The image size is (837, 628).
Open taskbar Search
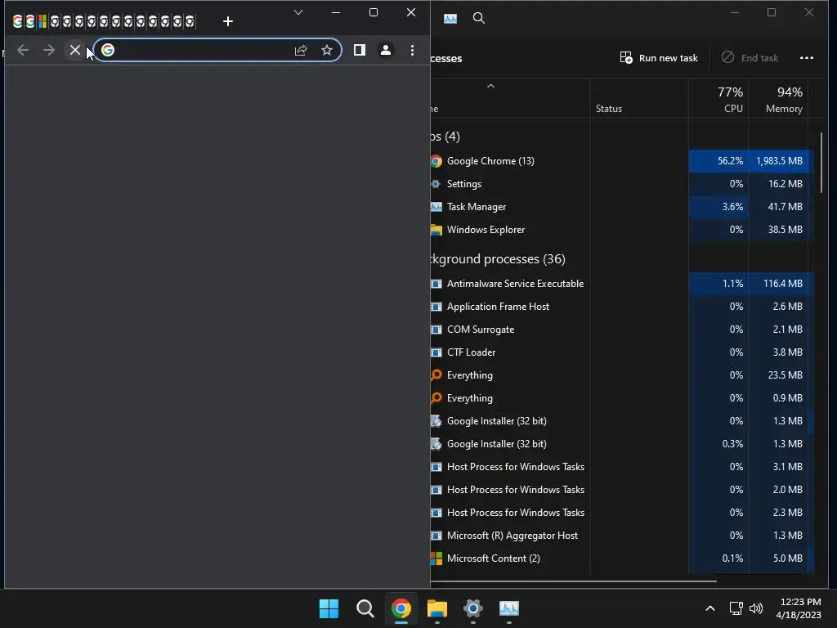(x=365, y=608)
